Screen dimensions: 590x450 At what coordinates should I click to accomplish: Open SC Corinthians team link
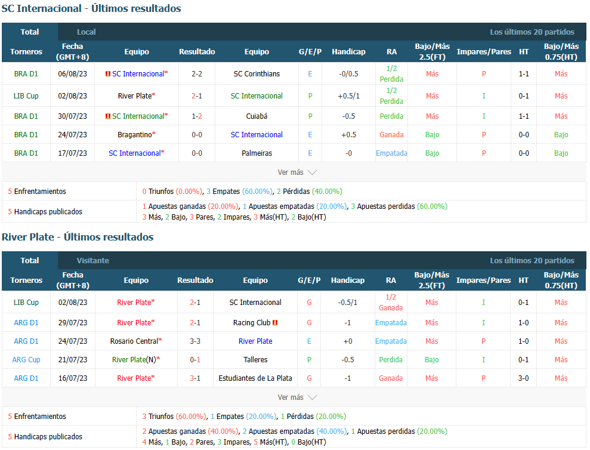click(x=257, y=74)
